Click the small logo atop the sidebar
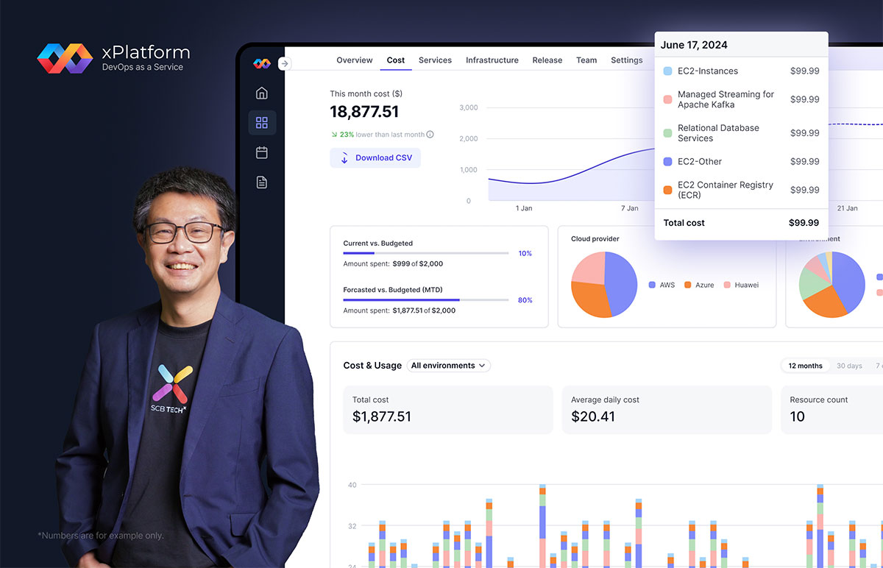Screen dimensions: 883x568 tap(262, 63)
